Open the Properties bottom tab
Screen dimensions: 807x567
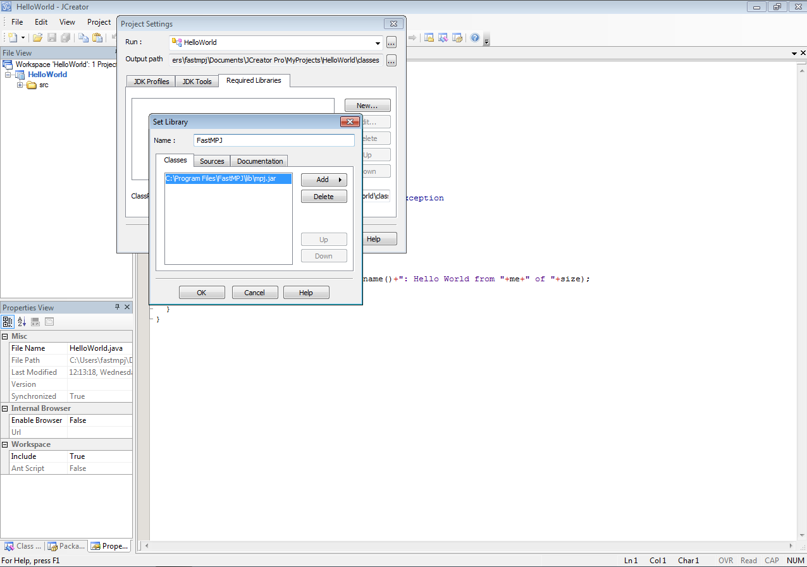click(109, 546)
